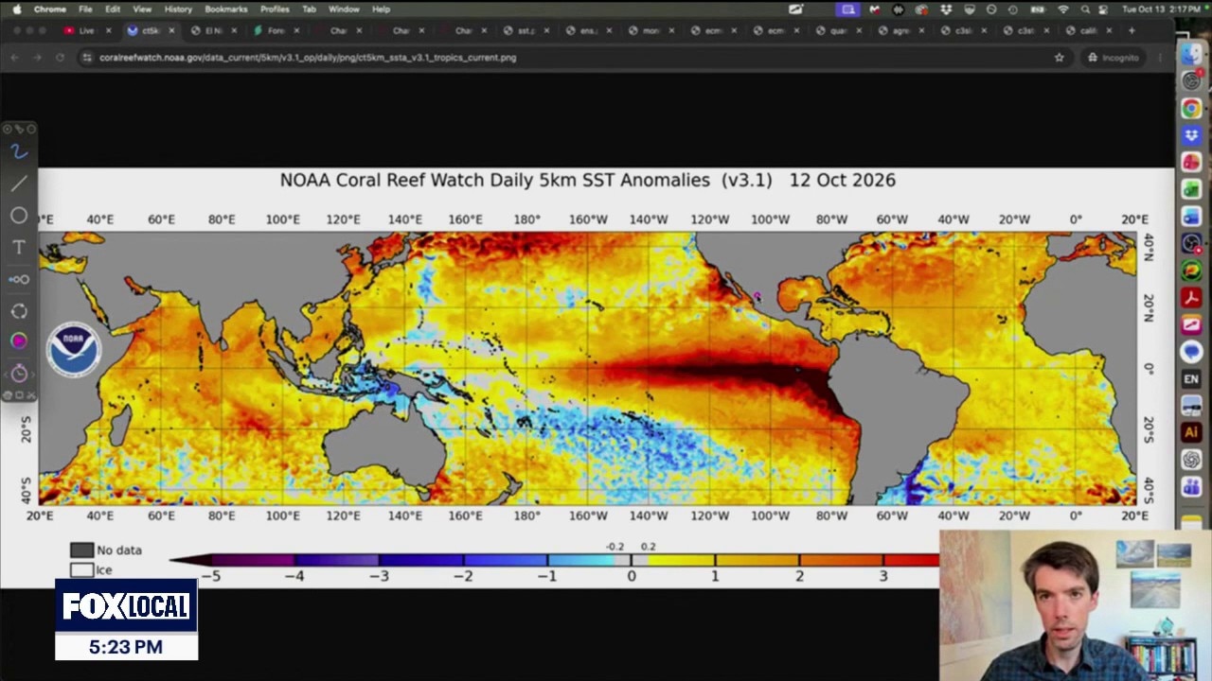Open Microsoft Teams from the Dock
Image resolution: width=1212 pixels, height=681 pixels.
tap(1191, 488)
